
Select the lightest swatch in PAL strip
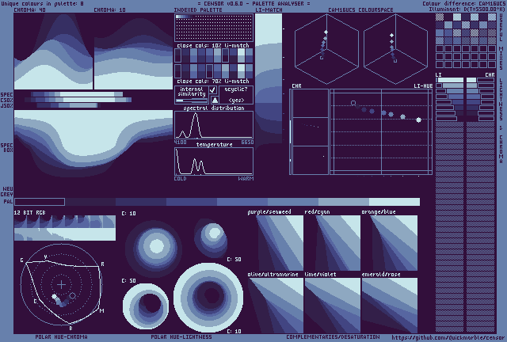pos(395,202)
